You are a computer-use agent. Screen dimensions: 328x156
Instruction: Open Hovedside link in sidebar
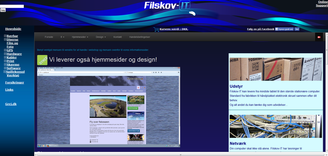click(x=13, y=29)
